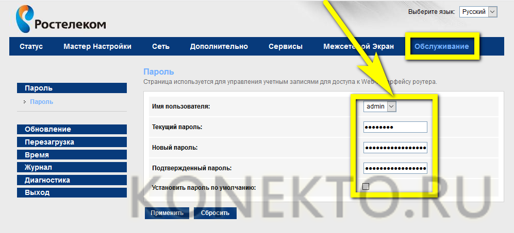Click the Применить button

tap(167, 213)
